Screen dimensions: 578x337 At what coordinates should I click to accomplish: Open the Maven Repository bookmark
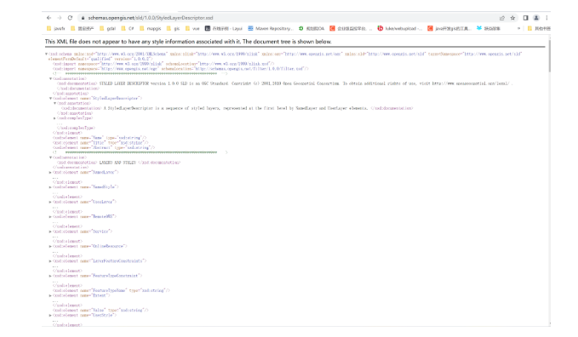coord(270,28)
